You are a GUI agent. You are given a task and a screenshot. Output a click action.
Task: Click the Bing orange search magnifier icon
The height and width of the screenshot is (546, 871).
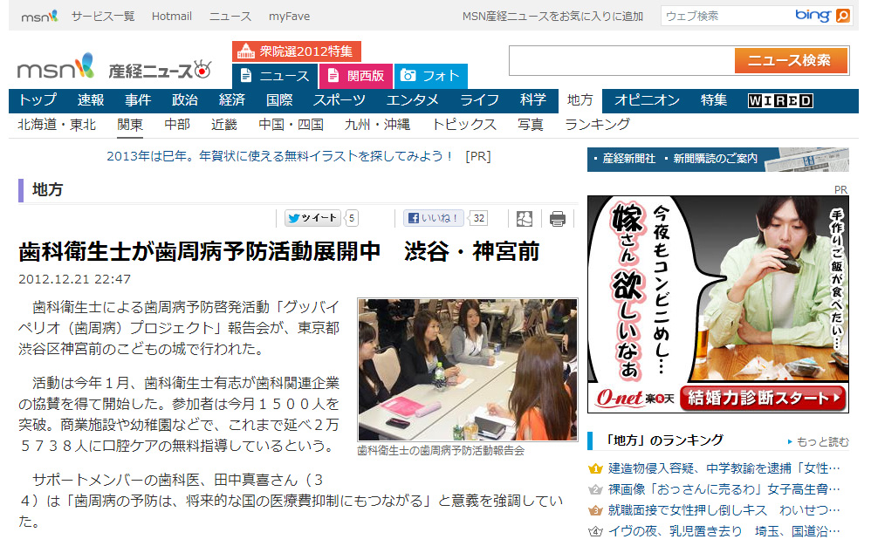(x=842, y=16)
